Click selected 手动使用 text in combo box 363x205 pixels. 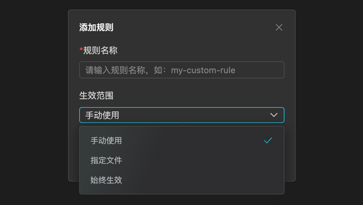(x=102, y=115)
